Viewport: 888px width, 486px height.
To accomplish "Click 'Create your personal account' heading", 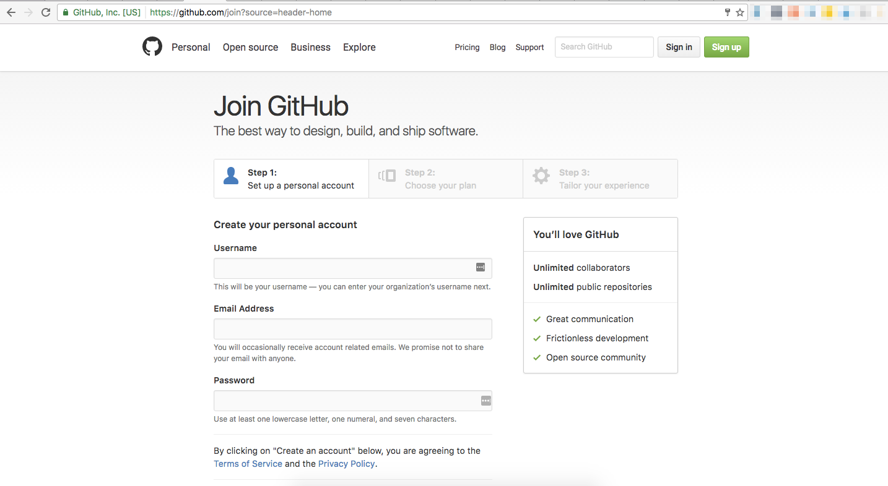I will [285, 224].
